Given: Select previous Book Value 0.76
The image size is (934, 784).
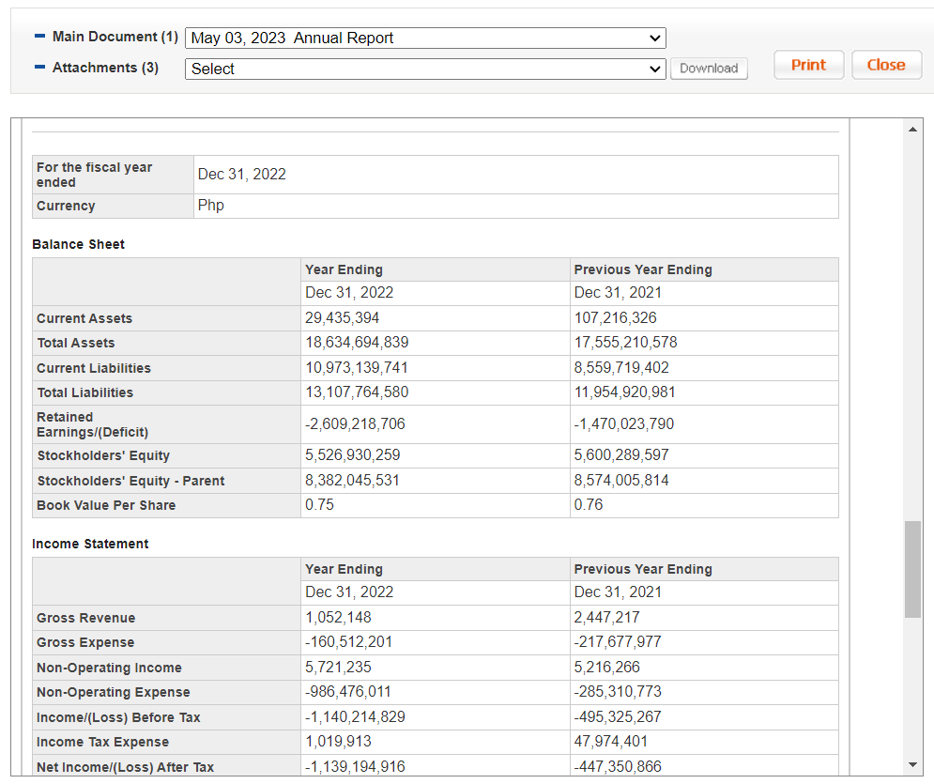Looking at the screenshot, I should (x=589, y=504).
